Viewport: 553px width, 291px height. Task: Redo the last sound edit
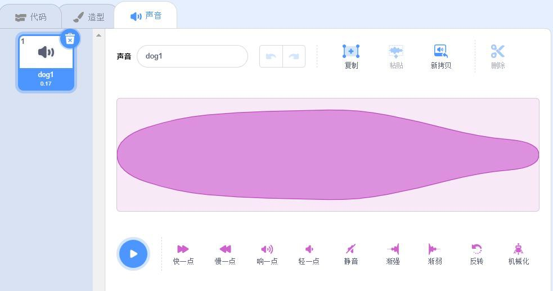click(294, 56)
